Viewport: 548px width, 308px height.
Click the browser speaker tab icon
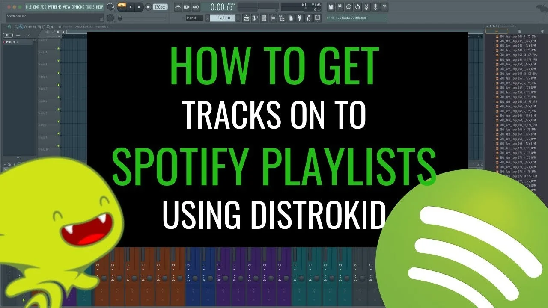pos(542,31)
